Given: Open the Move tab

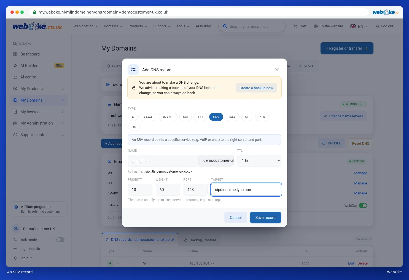Looking at the screenshot, I should tap(306, 66).
